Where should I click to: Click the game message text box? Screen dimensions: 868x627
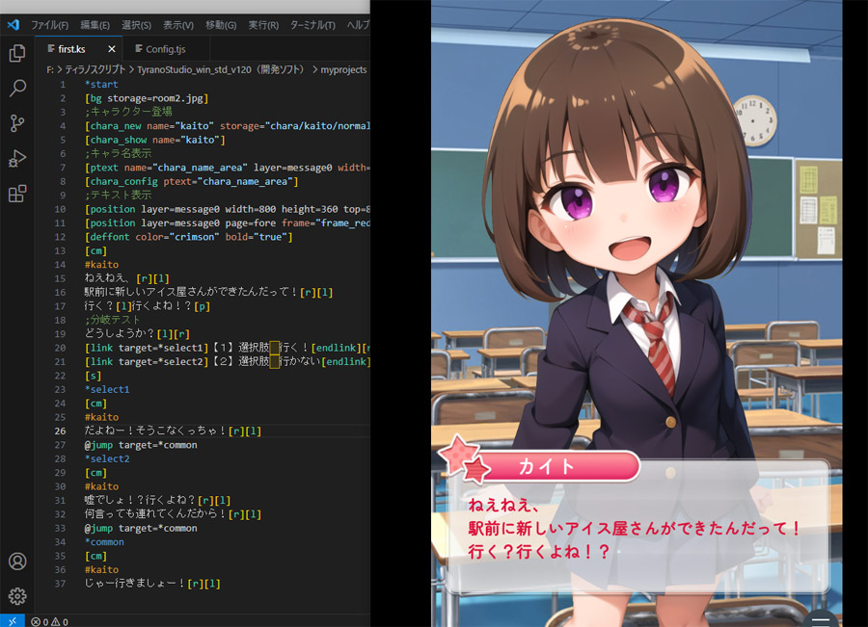pos(637,527)
